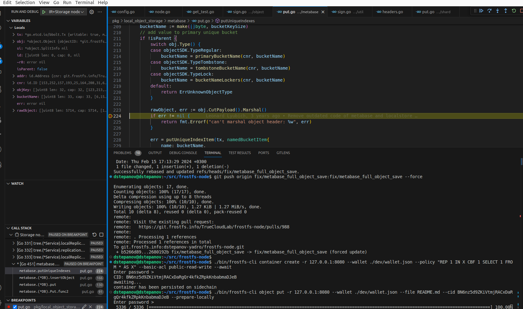Image resolution: width=523 pixels, height=309 pixels.
Task: Click the red breakpoint dot beside put.go
Action: click(9, 307)
